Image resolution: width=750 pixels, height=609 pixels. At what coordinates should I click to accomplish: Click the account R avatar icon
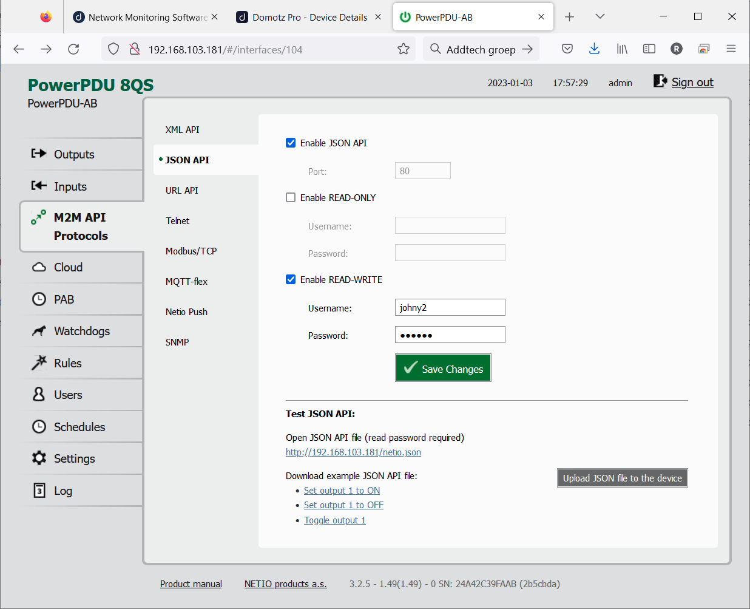click(x=677, y=49)
